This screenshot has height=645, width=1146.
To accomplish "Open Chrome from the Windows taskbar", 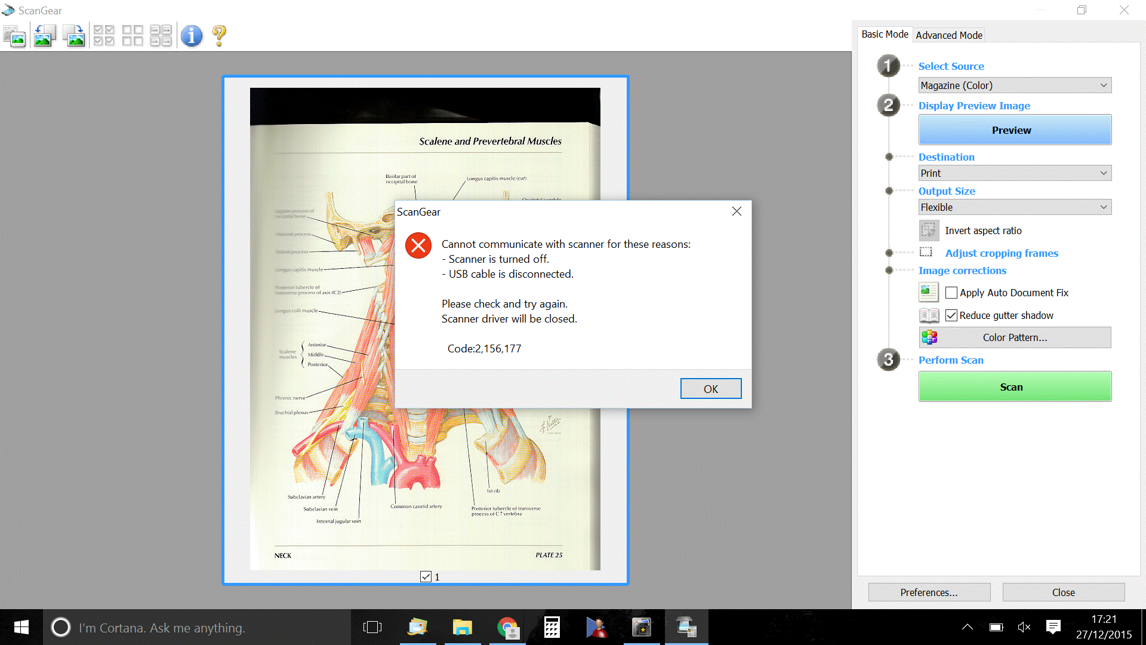I will point(507,628).
